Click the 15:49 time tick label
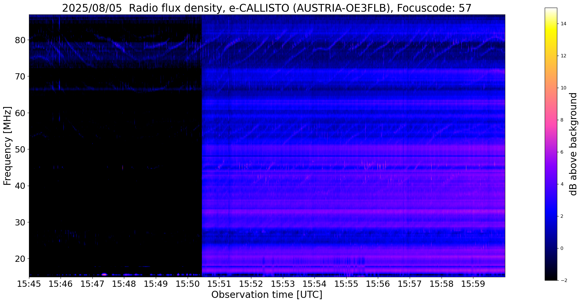The image size is (582, 303). [156, 284]
